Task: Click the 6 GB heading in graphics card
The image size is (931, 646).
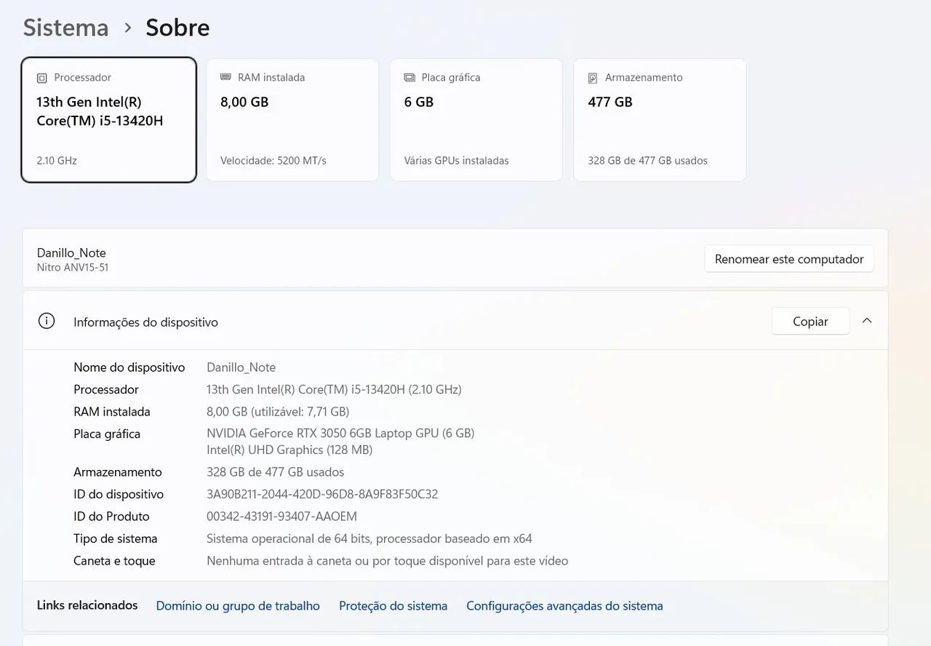Action: [x=419, y=103]
